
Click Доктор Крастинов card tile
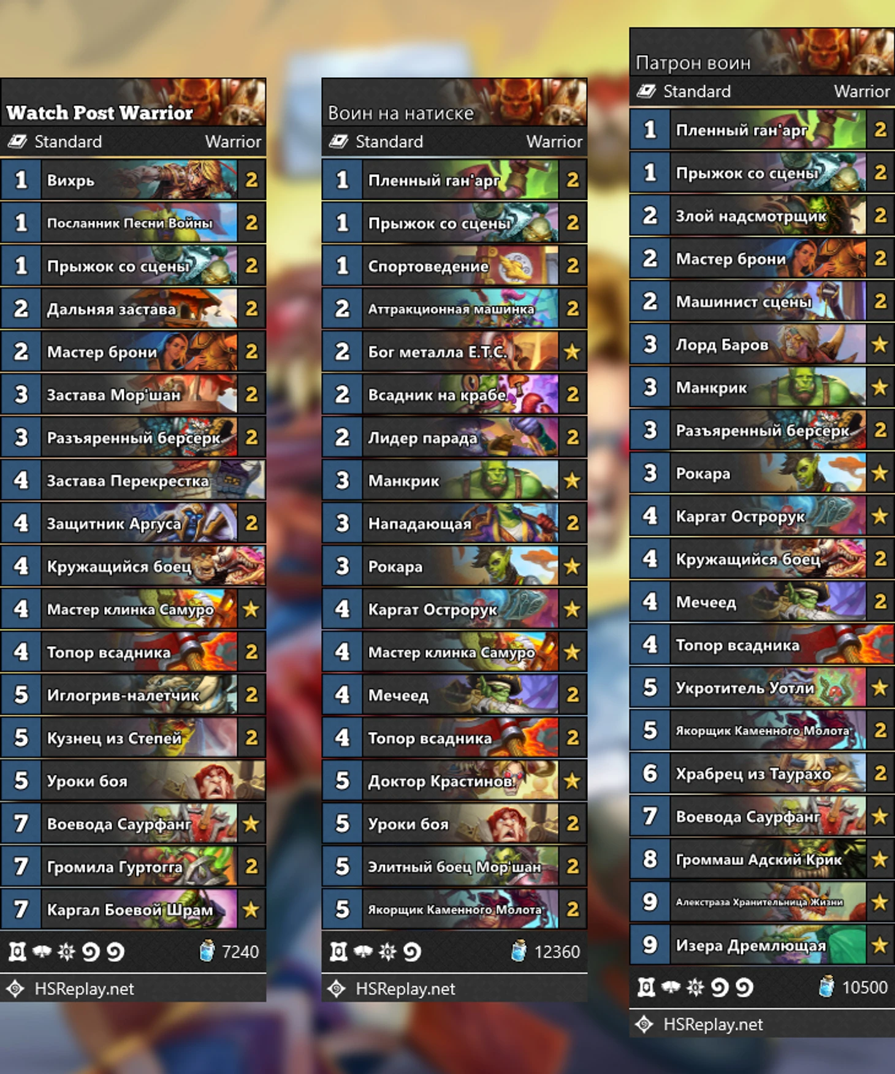tap(454, 780)
